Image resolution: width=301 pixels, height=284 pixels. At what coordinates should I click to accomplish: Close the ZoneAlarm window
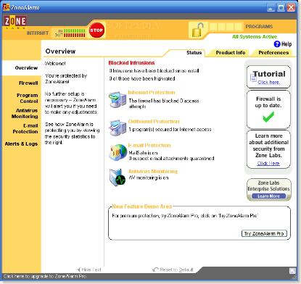pyautogui.click(x=291, y=8)
